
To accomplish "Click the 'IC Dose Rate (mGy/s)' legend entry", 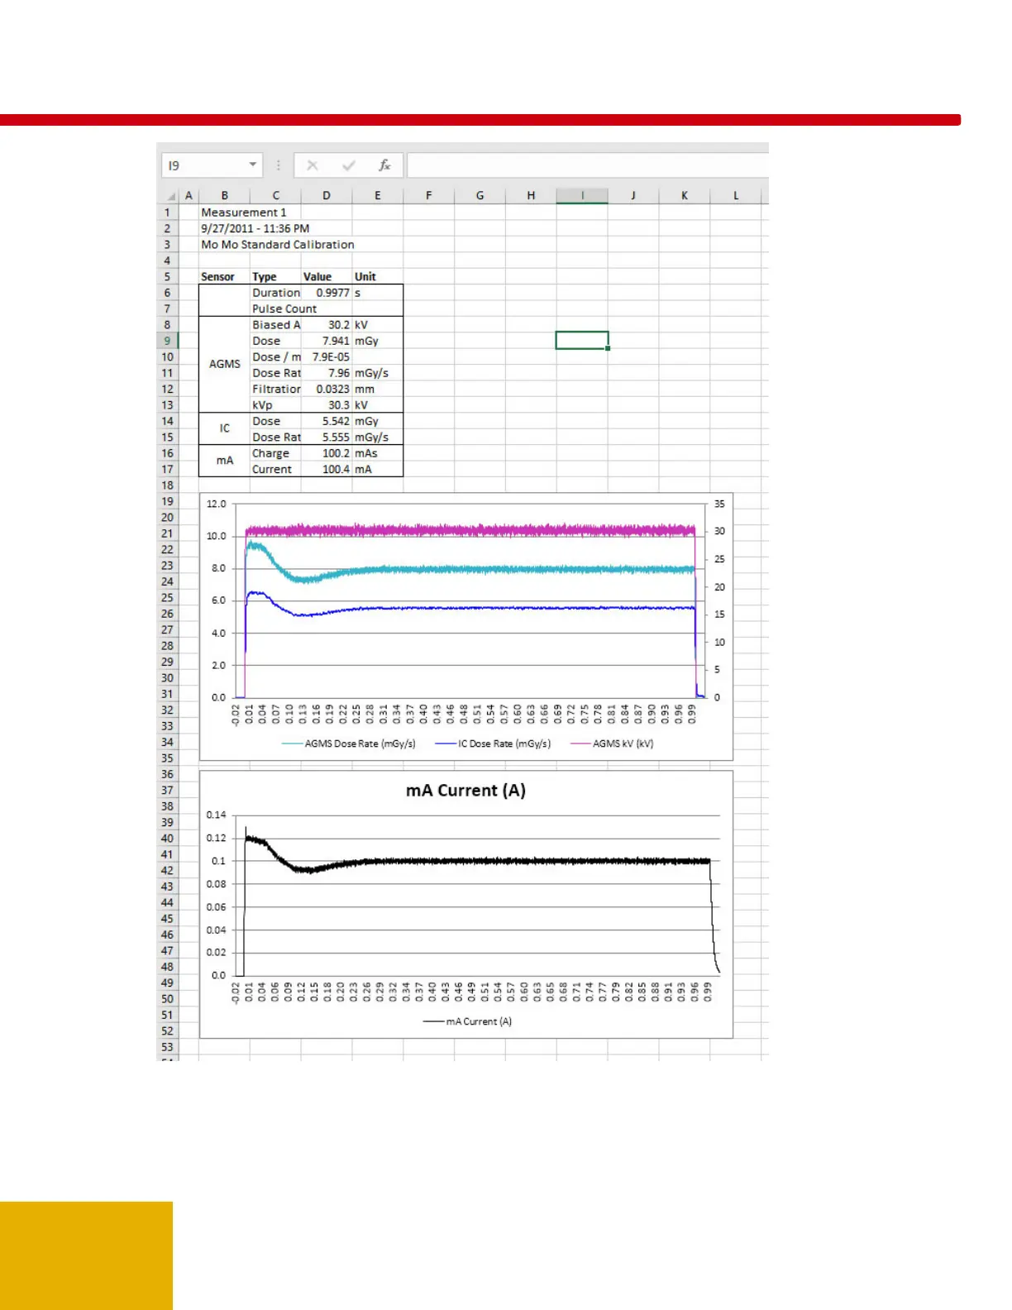I will 493,743.
